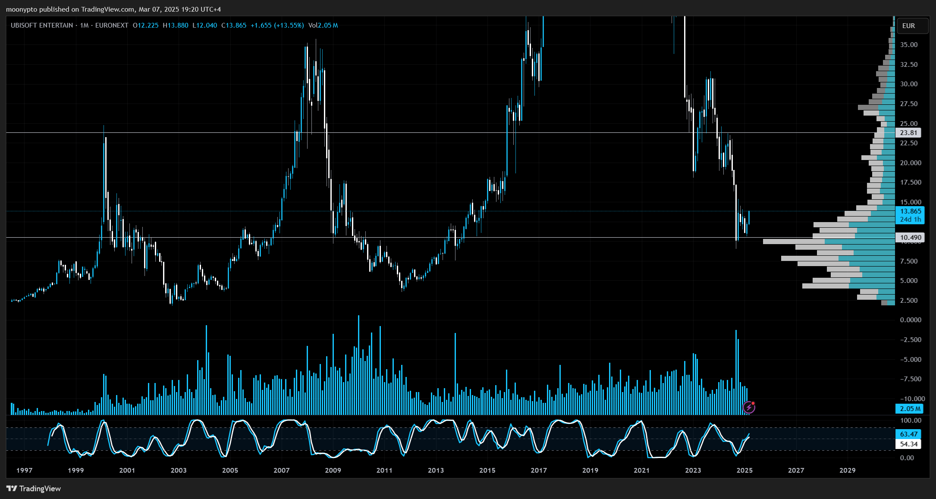Click the 22.50 price axis label
Image resolution: width=936 pixels, height=499 pixels.
tap(909, 143)
